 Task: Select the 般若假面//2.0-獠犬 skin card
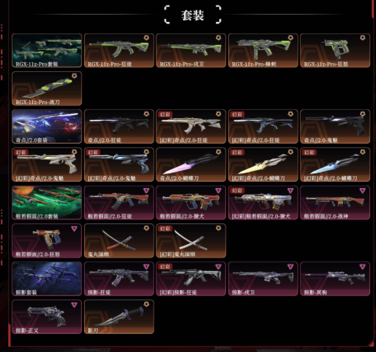pos(191,203)
